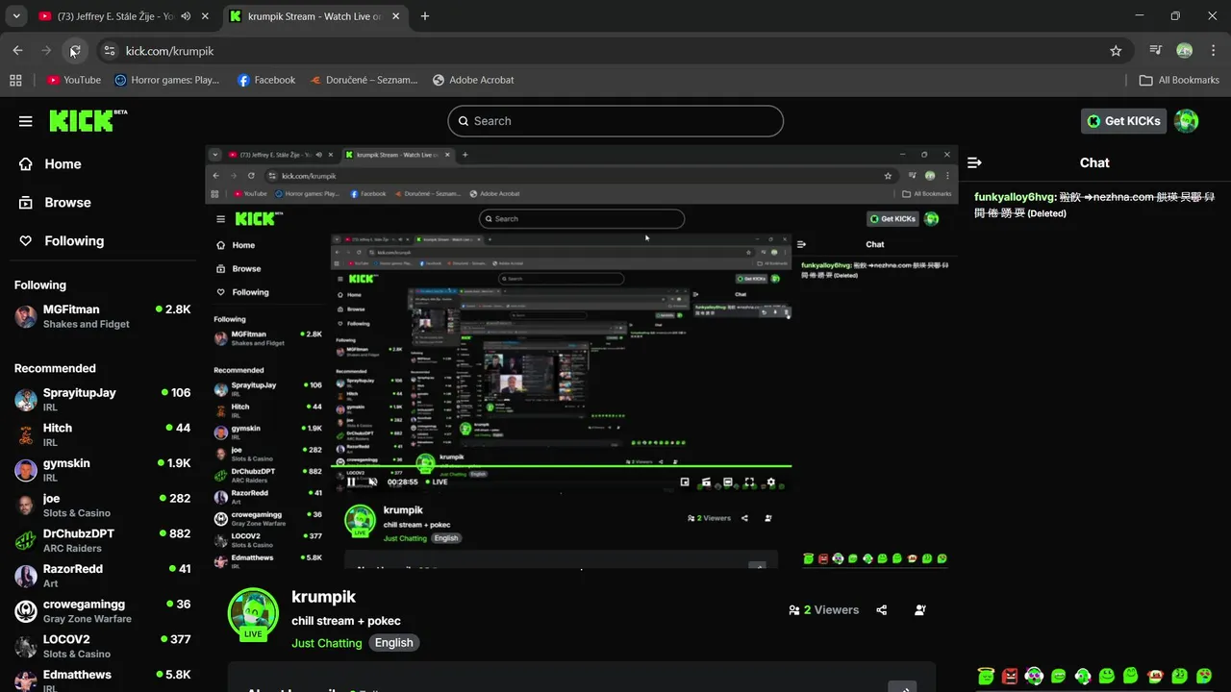
Task: Click crowegamingg's avatar in Recommended
Action: [26, 611]
